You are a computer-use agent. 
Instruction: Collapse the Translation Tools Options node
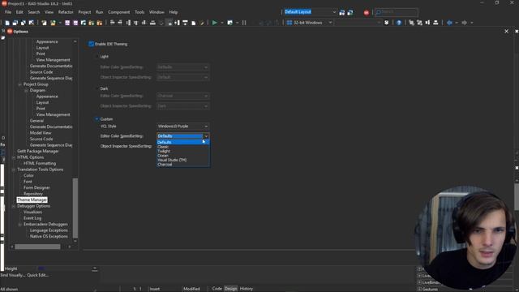click(14, 170)
